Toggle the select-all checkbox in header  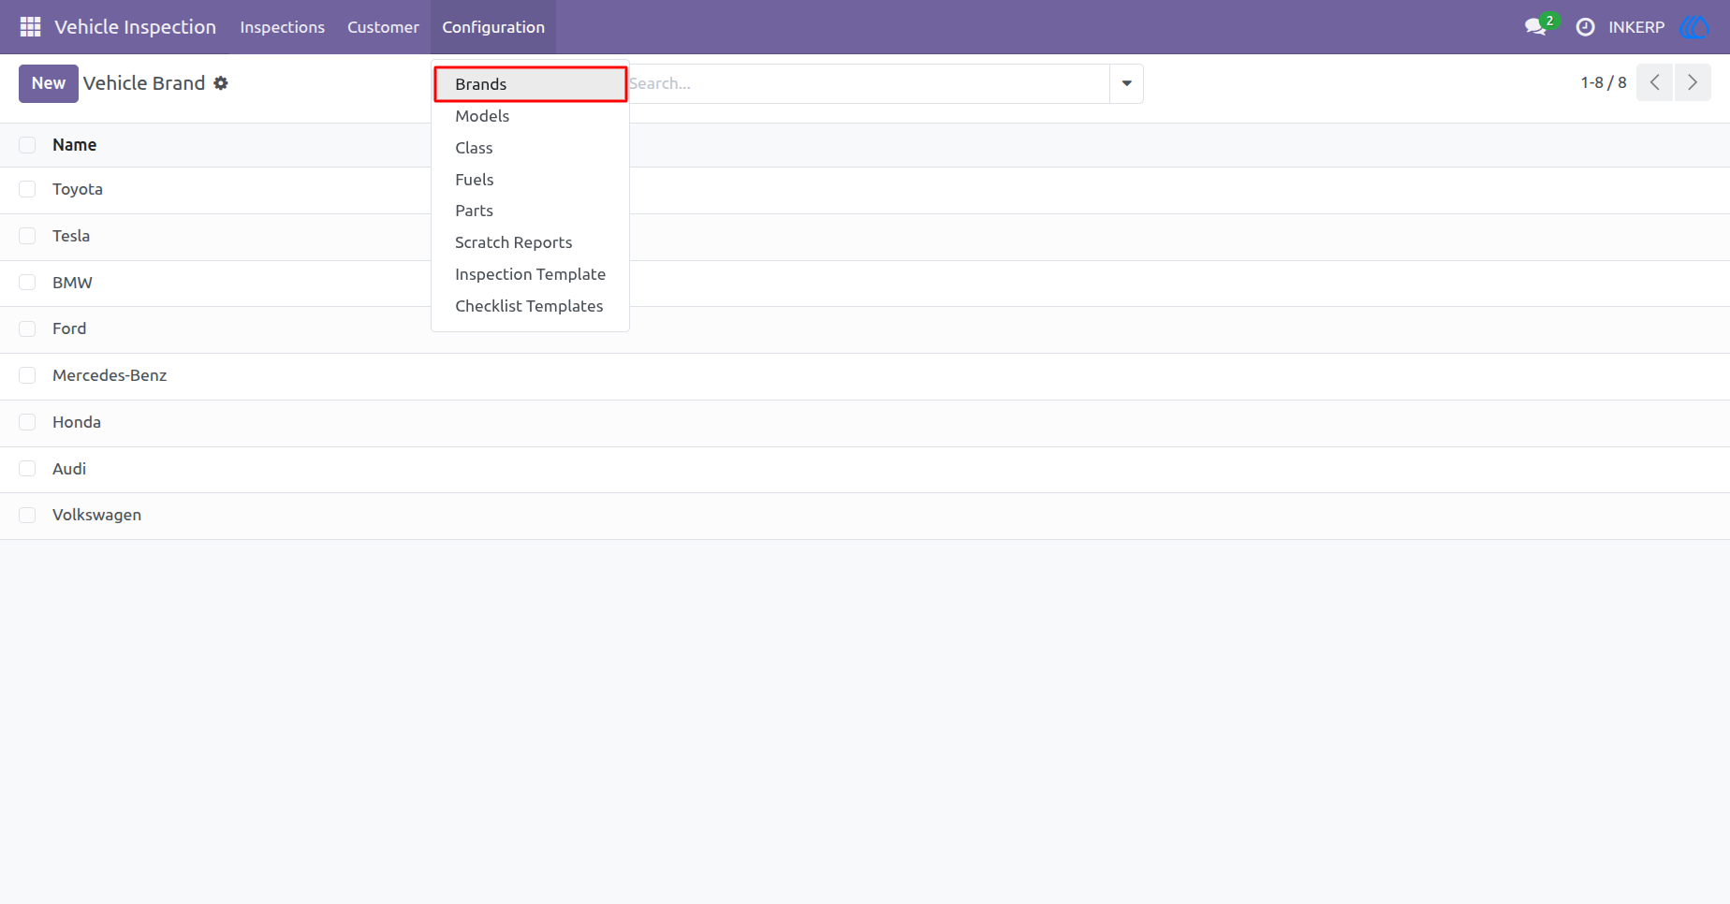pyautogui.click(x=27, y=145)
